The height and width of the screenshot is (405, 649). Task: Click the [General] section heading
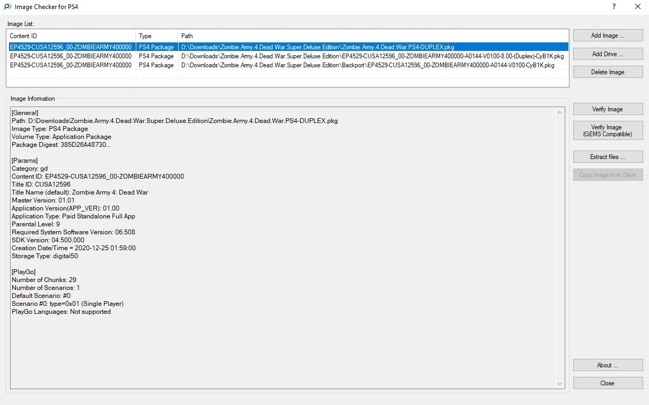pyautogui.click(x=25, y=113)
